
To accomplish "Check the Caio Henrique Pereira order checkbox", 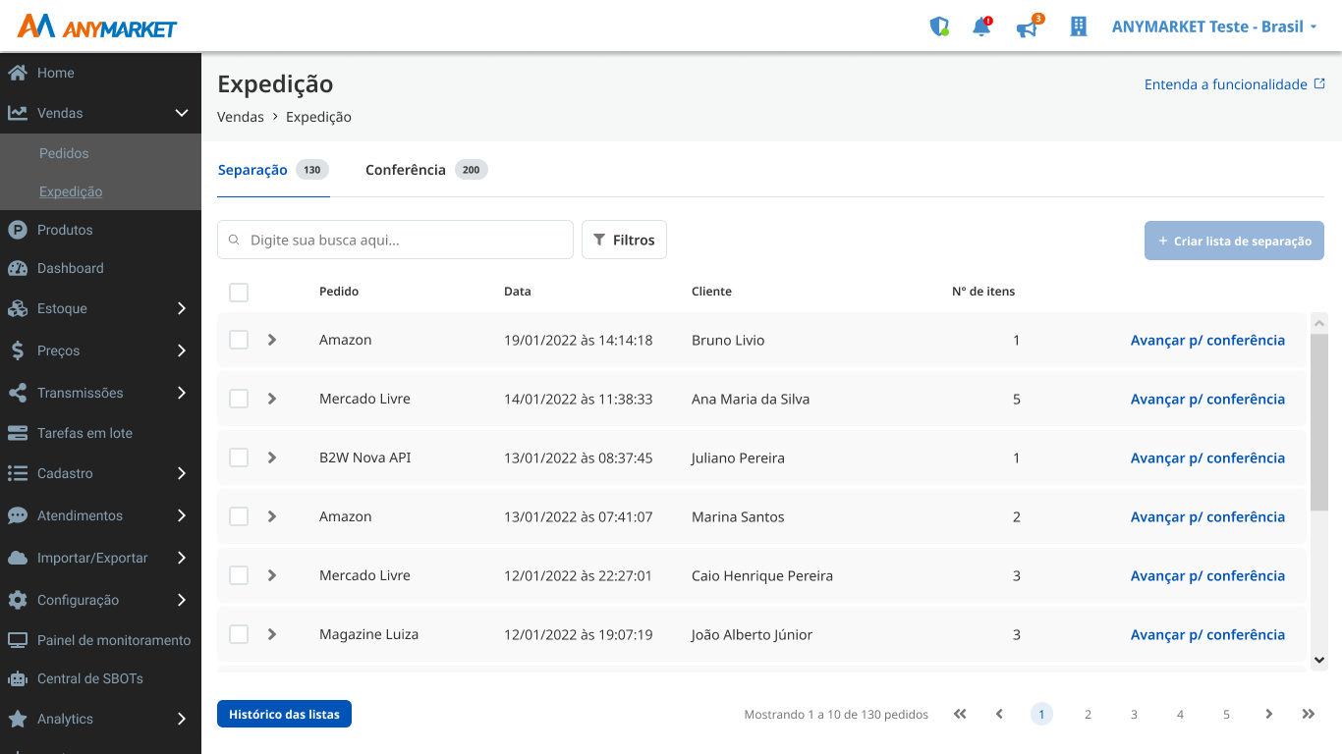I will coord(239,575).
